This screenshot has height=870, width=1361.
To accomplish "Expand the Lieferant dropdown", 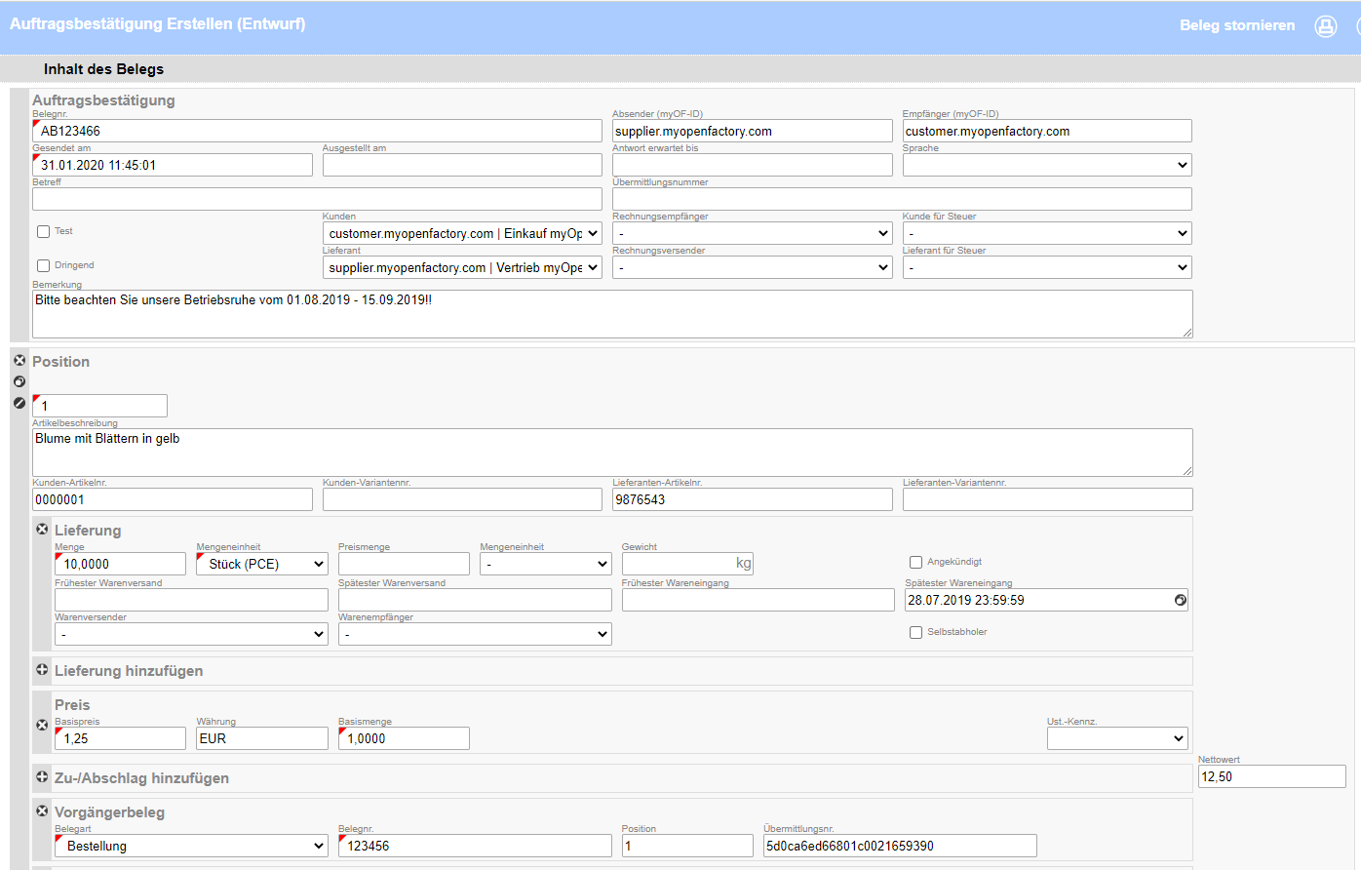I will [462, 267].
